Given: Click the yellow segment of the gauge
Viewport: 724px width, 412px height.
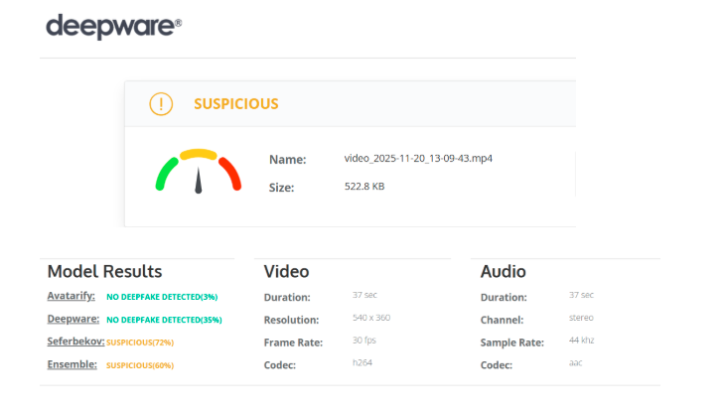Looking at the screenshot, I should [198, 155].
